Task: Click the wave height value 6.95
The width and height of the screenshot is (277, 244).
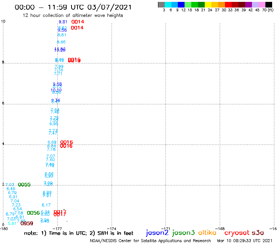Action: pos(54,124)
